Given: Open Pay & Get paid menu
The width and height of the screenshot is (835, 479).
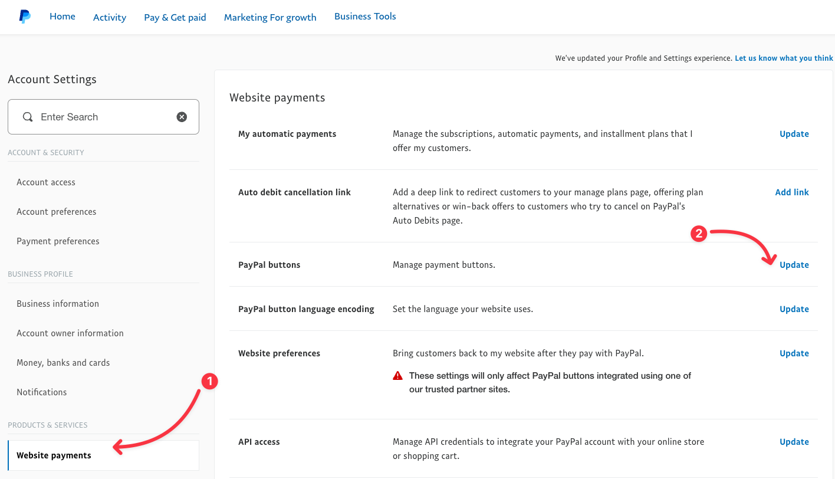Looking at the screenshot, I should [175, 17].
